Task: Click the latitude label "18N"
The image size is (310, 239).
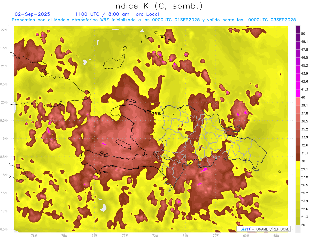Action: tap(4, 175)
